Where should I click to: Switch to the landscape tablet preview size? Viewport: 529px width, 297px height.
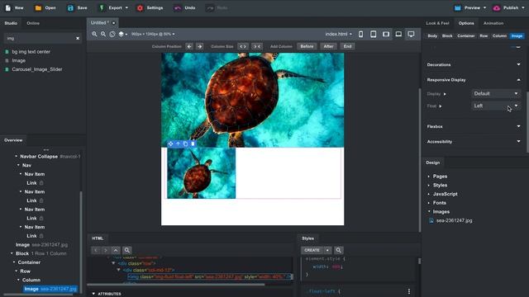pyautogui.click(x=386, y=34)
